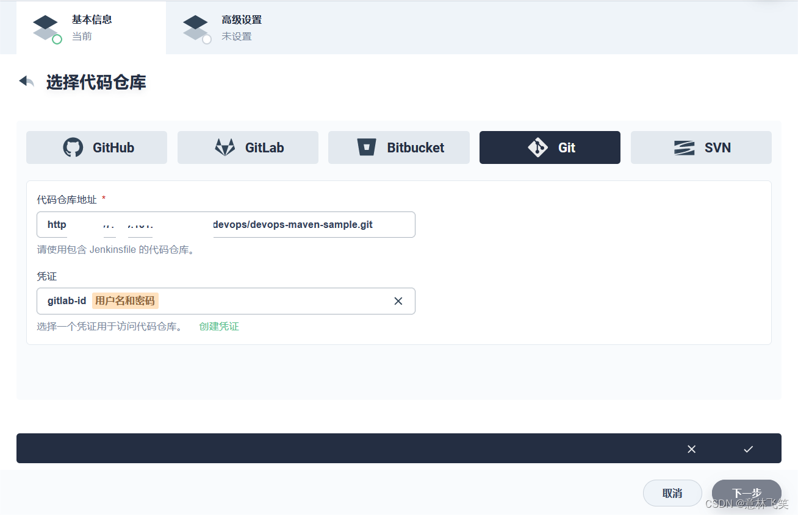Click the GitHub octocat icon
This screenshot has height=515, width=798.
click(73, 147)
